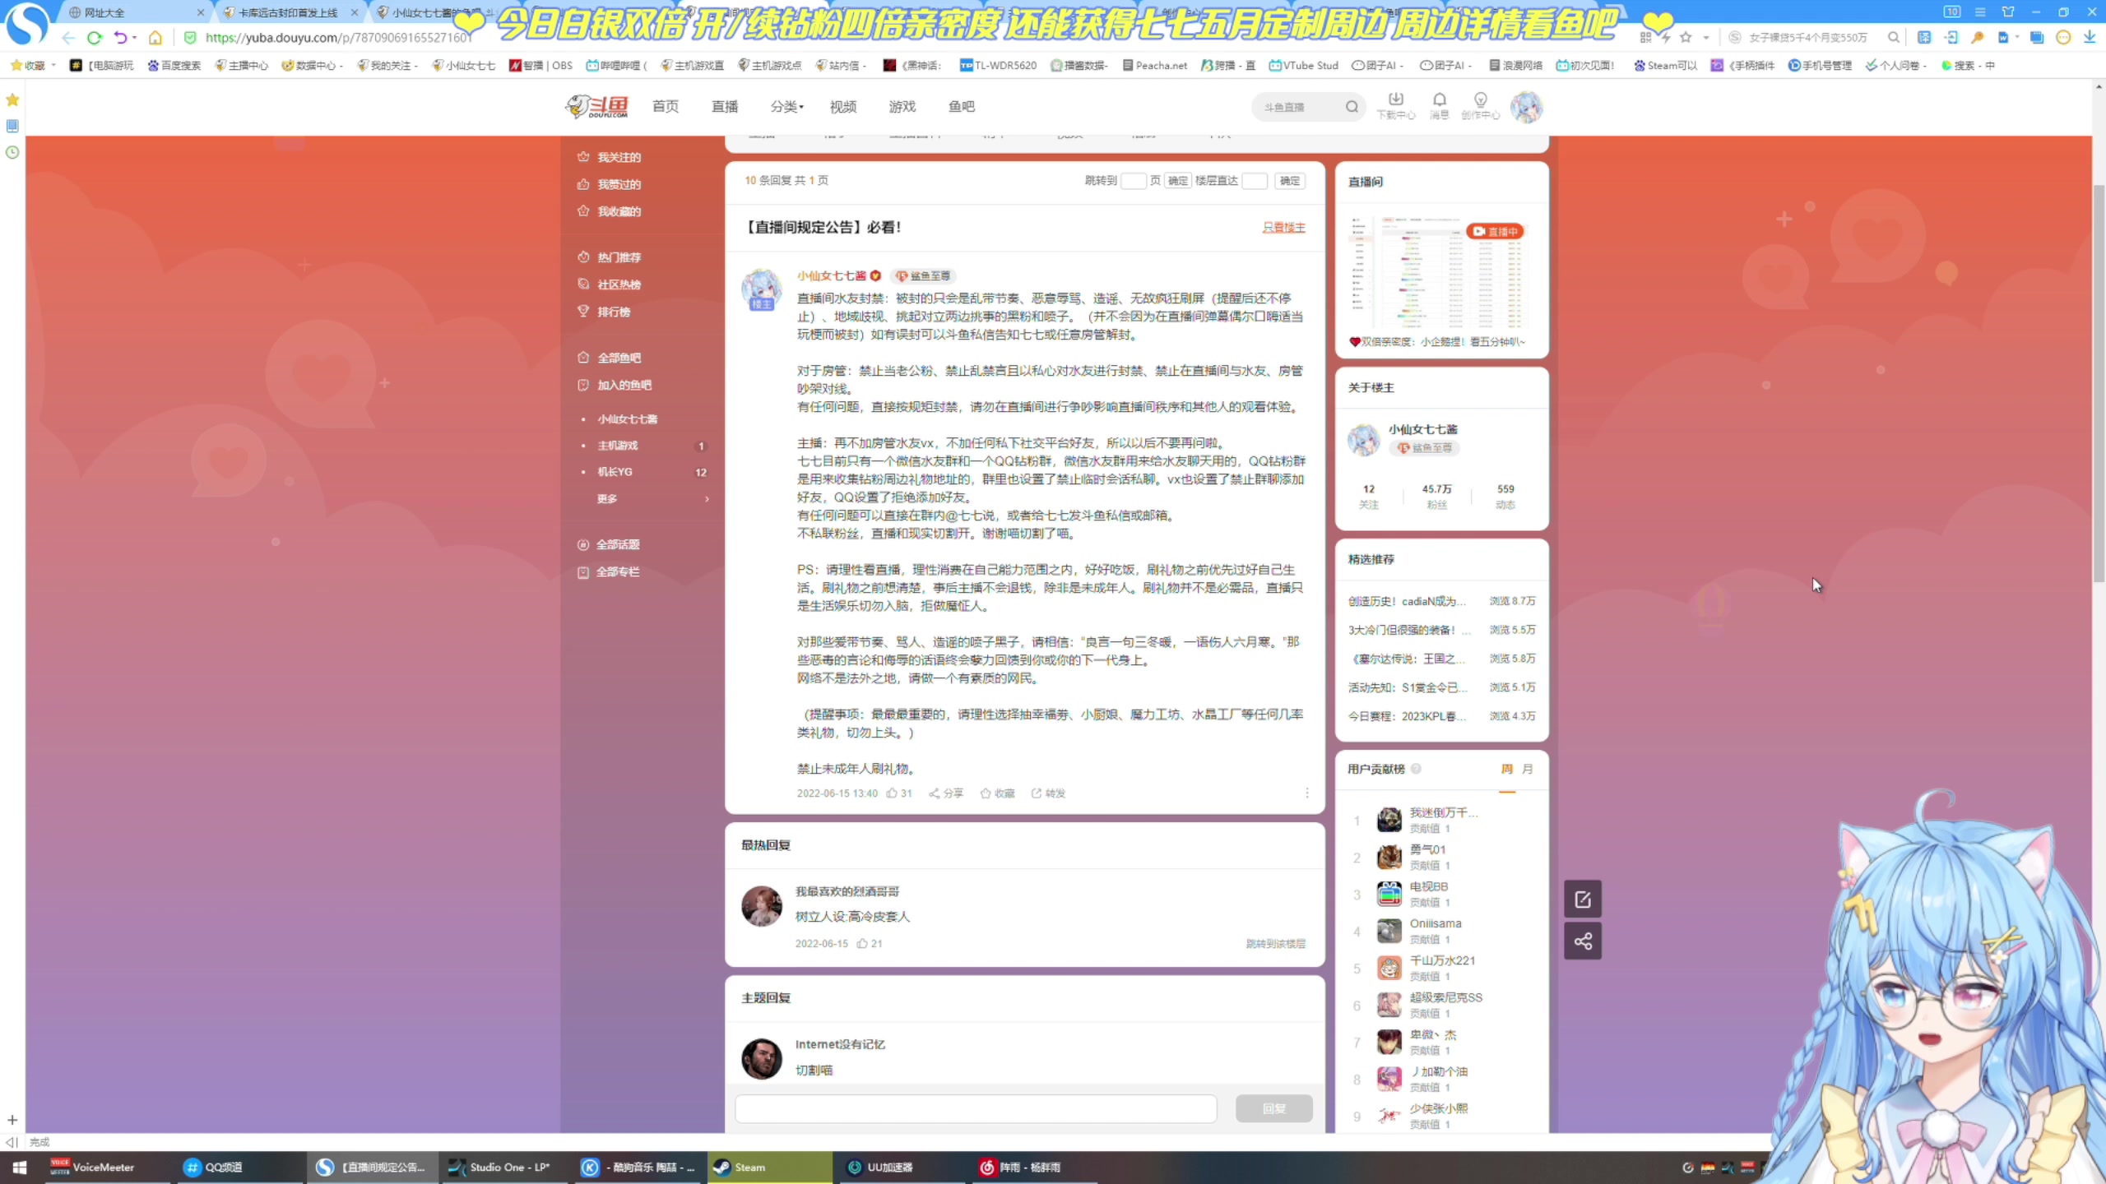Open more options menu on main post
The width and height of the screenshot is (2106, 1184).
click(x=1306, y=793)
